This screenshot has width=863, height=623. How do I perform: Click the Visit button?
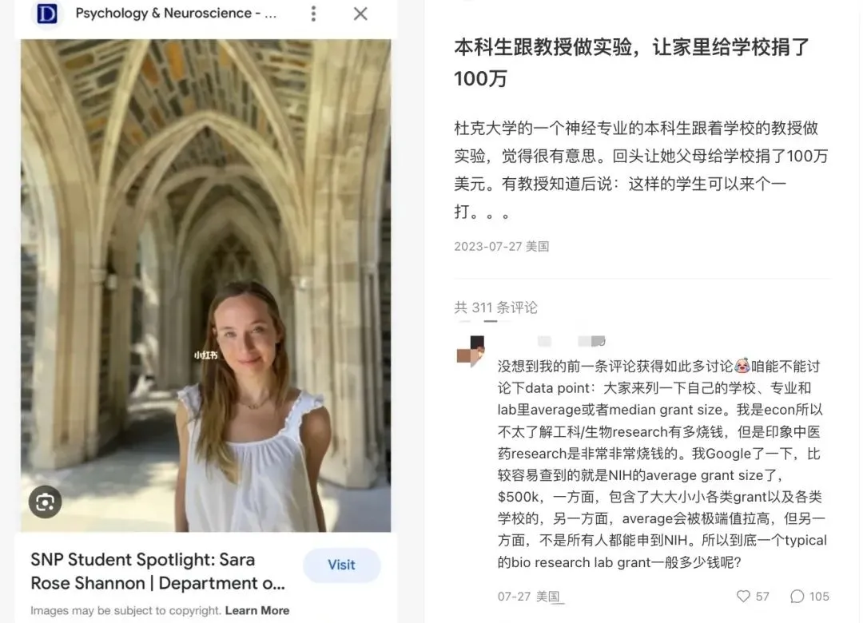point(341,565)
